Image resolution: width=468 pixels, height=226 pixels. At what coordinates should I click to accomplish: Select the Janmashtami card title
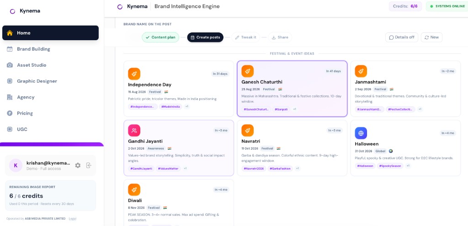coord(370,82)
